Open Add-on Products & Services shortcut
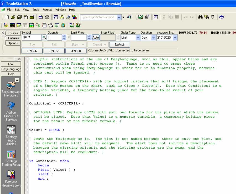 point(11,111)
